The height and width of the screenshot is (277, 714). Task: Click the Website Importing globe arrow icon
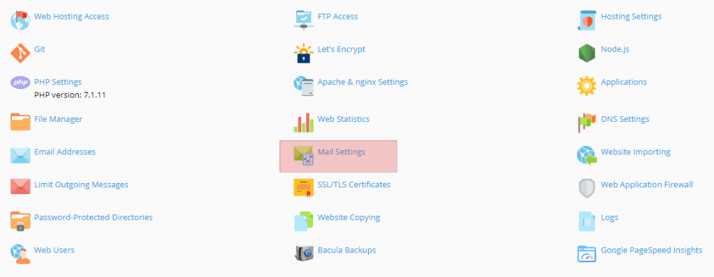click(586, 155)
